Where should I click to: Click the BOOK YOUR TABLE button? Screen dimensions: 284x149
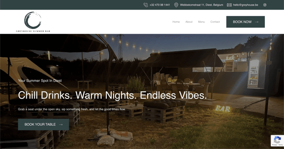(x=44, y=125)
